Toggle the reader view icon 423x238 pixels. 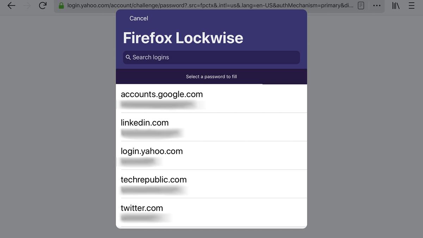[361, 6]
